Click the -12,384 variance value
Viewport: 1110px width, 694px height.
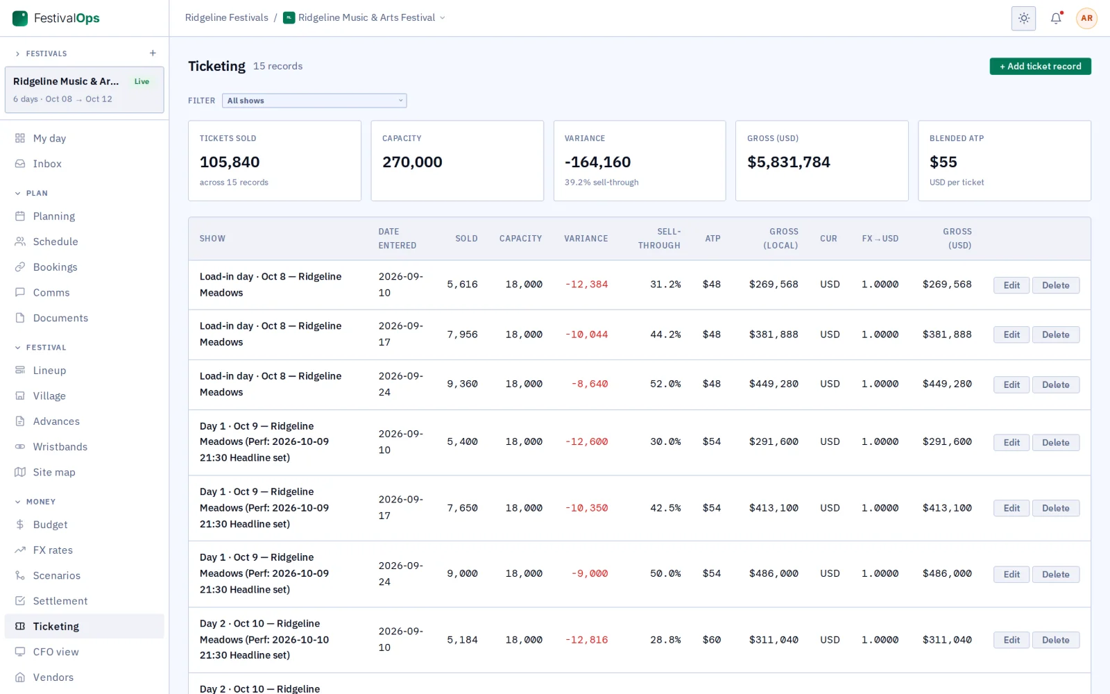586,285
